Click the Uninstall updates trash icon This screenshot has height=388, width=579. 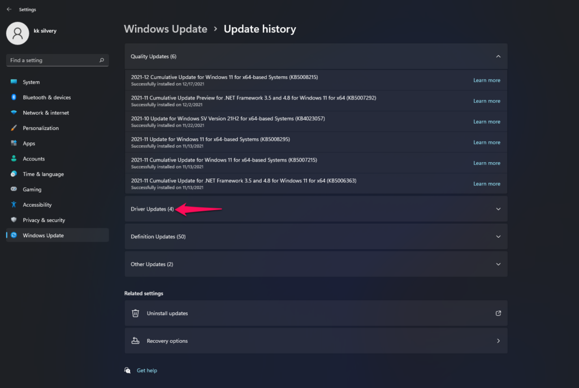[x=136, y=313]
